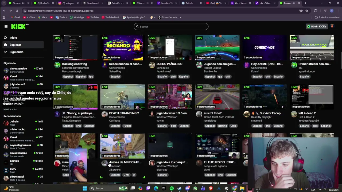Click in the Kick Buscar search field
This screenshot has width=342, height=192.
171,26
